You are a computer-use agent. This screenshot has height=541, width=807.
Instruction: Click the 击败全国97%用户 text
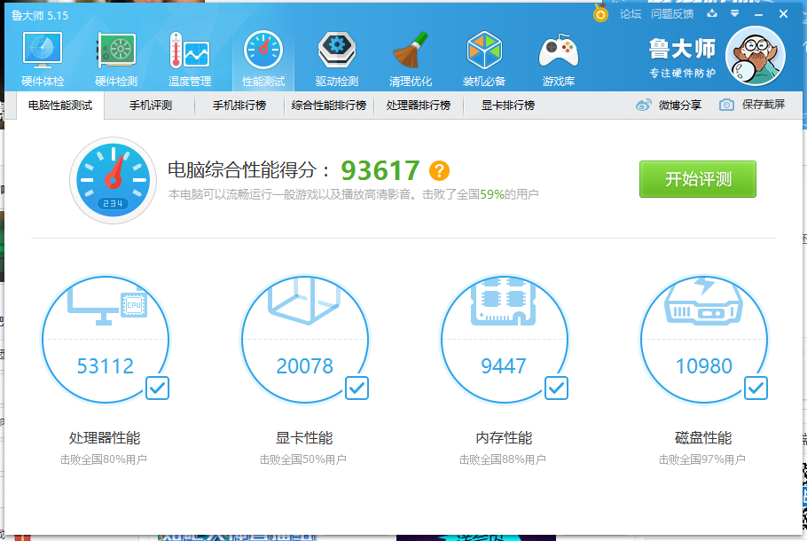coord(702,459)
